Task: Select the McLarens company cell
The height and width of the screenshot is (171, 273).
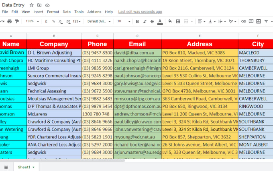Action: click(54, 114)
